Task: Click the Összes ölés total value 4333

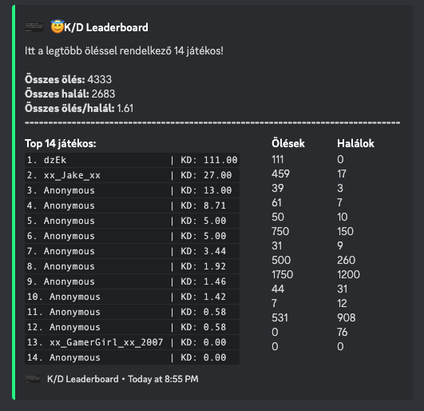Action: [100, 79]
